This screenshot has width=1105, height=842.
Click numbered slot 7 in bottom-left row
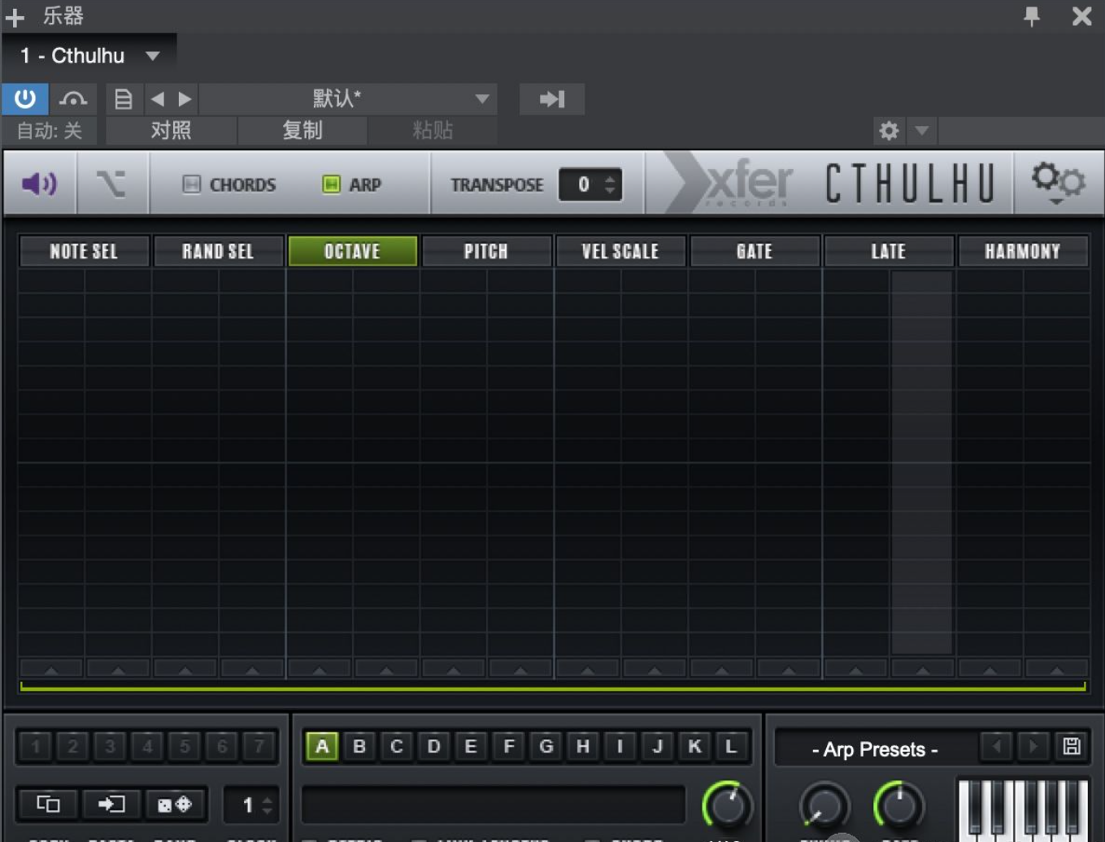pyautogui.click(x=259, y=746)
